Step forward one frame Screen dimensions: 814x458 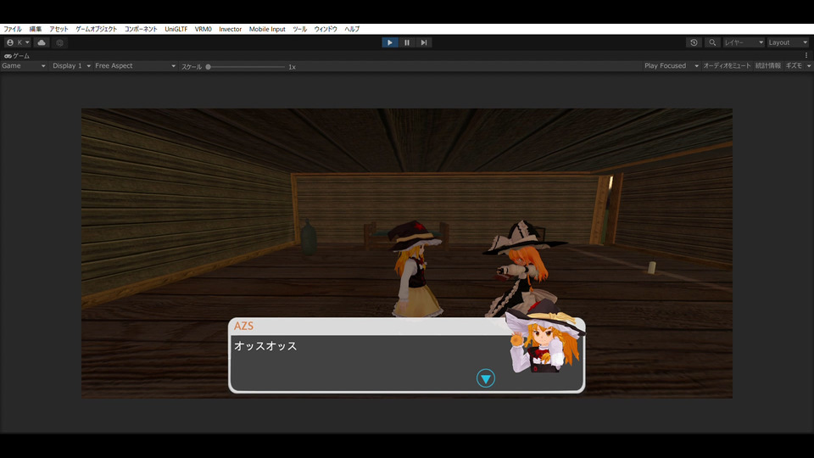point(424,42)
